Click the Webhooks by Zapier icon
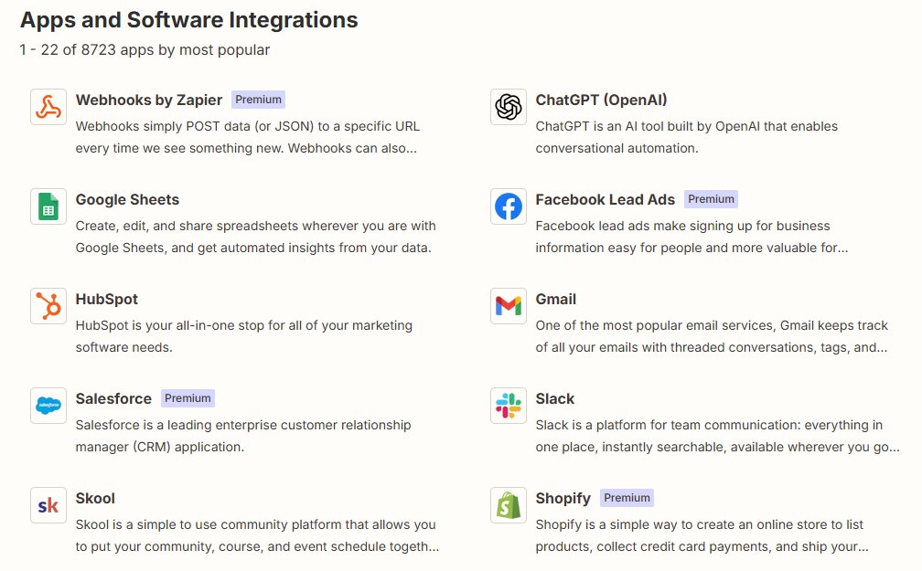The width and height of the screenshot is (922, 571). click(x=48, y=107)
